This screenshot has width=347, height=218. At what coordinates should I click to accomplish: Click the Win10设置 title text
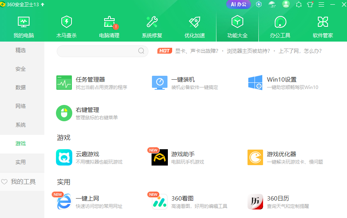[282, 79]
